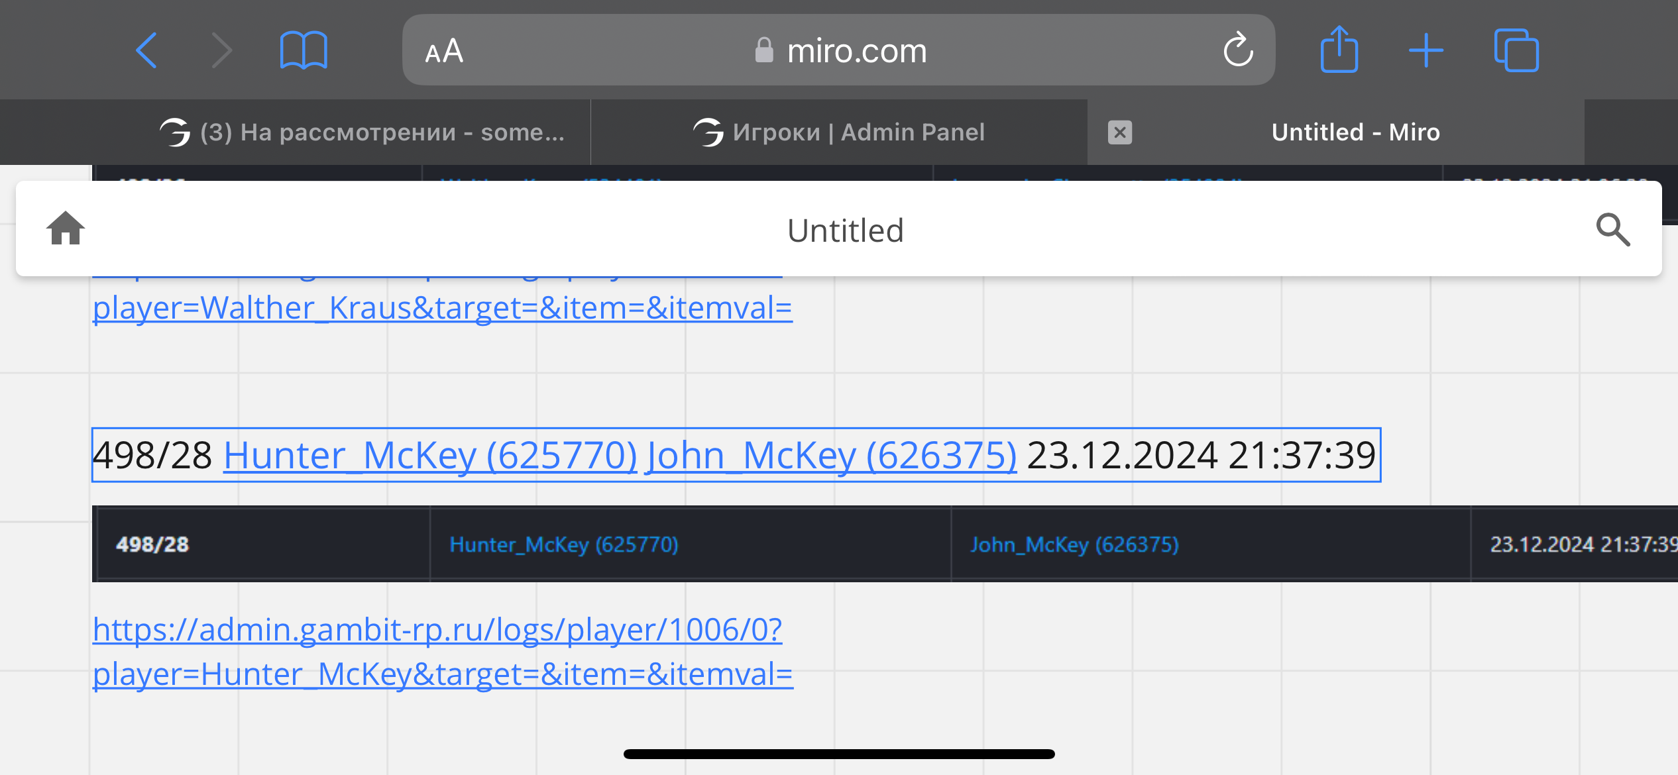The image size is (1678, 775).
Task: Open the John_McKey (626375) text link
Action: pyautogui.click(x=832, y=456)
